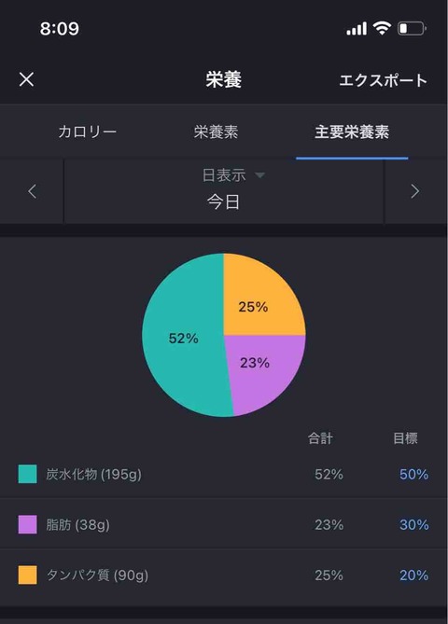Open the 炭水化物 (195g) row

[224, 474]
